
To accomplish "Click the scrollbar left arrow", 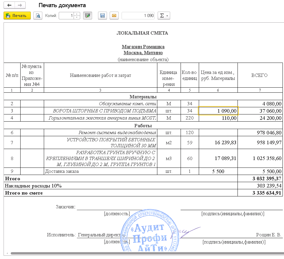I will click(x=7, y=253).
